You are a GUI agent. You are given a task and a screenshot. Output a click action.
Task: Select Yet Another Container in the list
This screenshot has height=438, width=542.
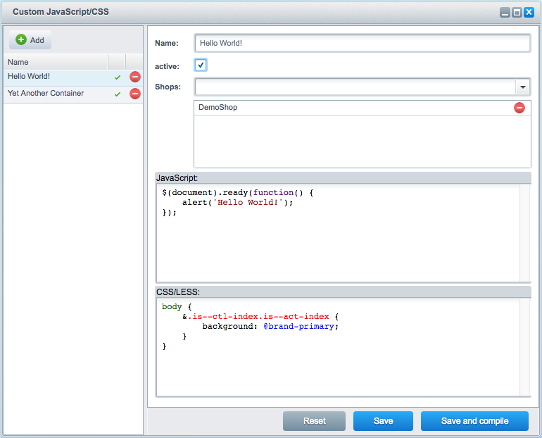(x=73, y=94)
